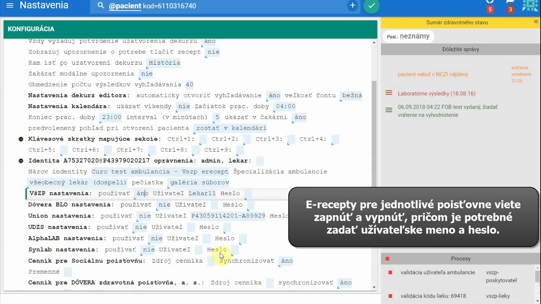The width and height of the screenshot is (541, 304).
Task: Edit Union Užívateľ P43059114201-A89929 field
Action: coord(228,216)
